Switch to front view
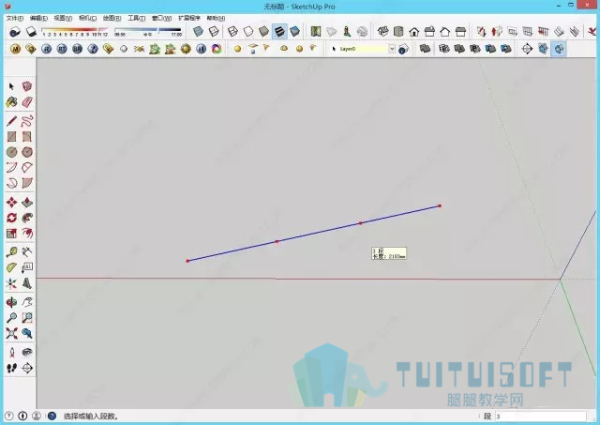 point(414,31)
